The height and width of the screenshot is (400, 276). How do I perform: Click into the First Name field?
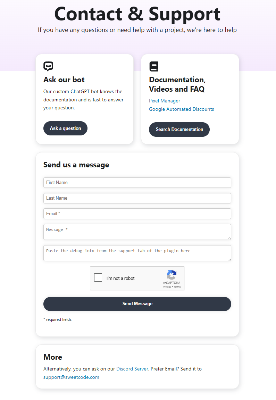click(137, 183)
